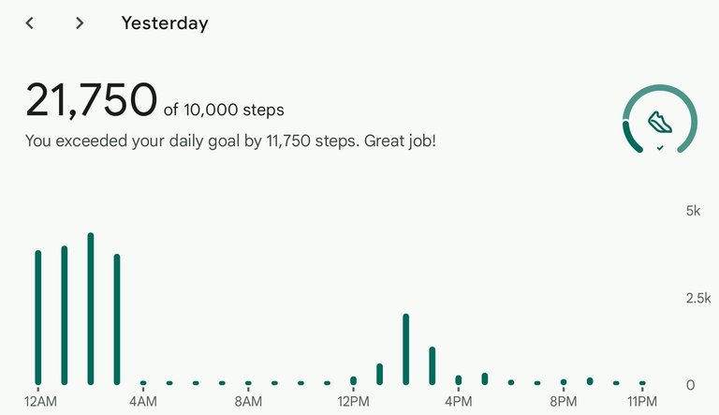The width and height of the screenshot is (719, 415).
Task: Tap the daily goal exceeded message
Action: [230, 141]
